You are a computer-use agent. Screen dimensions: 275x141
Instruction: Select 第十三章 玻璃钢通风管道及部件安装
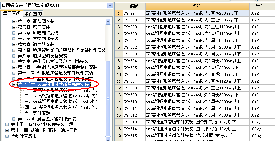point(54,84)
